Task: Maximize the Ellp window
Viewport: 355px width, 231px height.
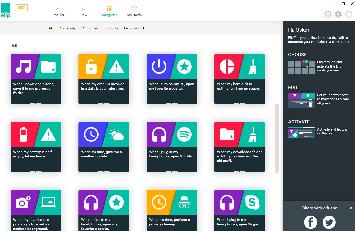Action: point(343,4)
